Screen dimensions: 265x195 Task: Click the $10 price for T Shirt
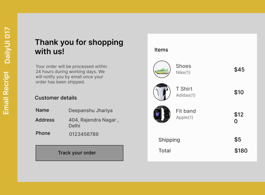pyautogui.click(x=239, y=92)
